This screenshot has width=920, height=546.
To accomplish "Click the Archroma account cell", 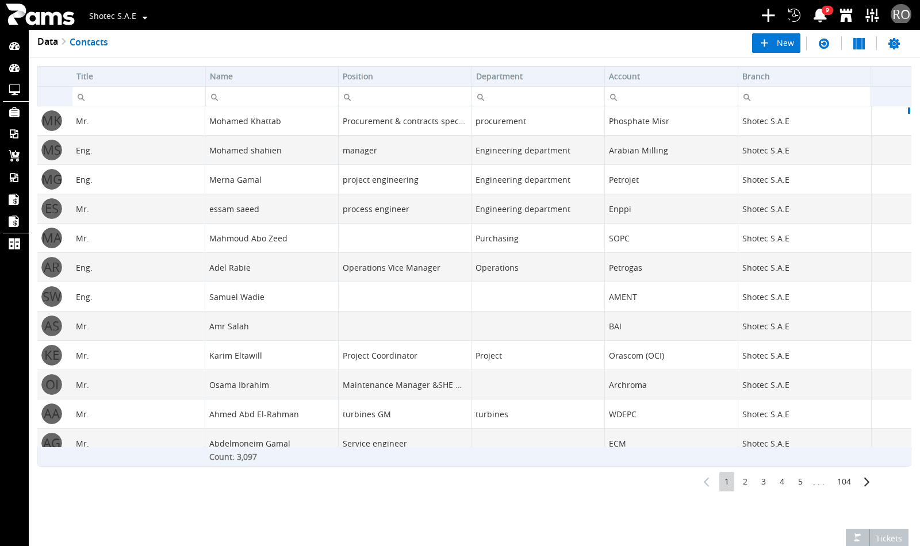I will (671, 385).
